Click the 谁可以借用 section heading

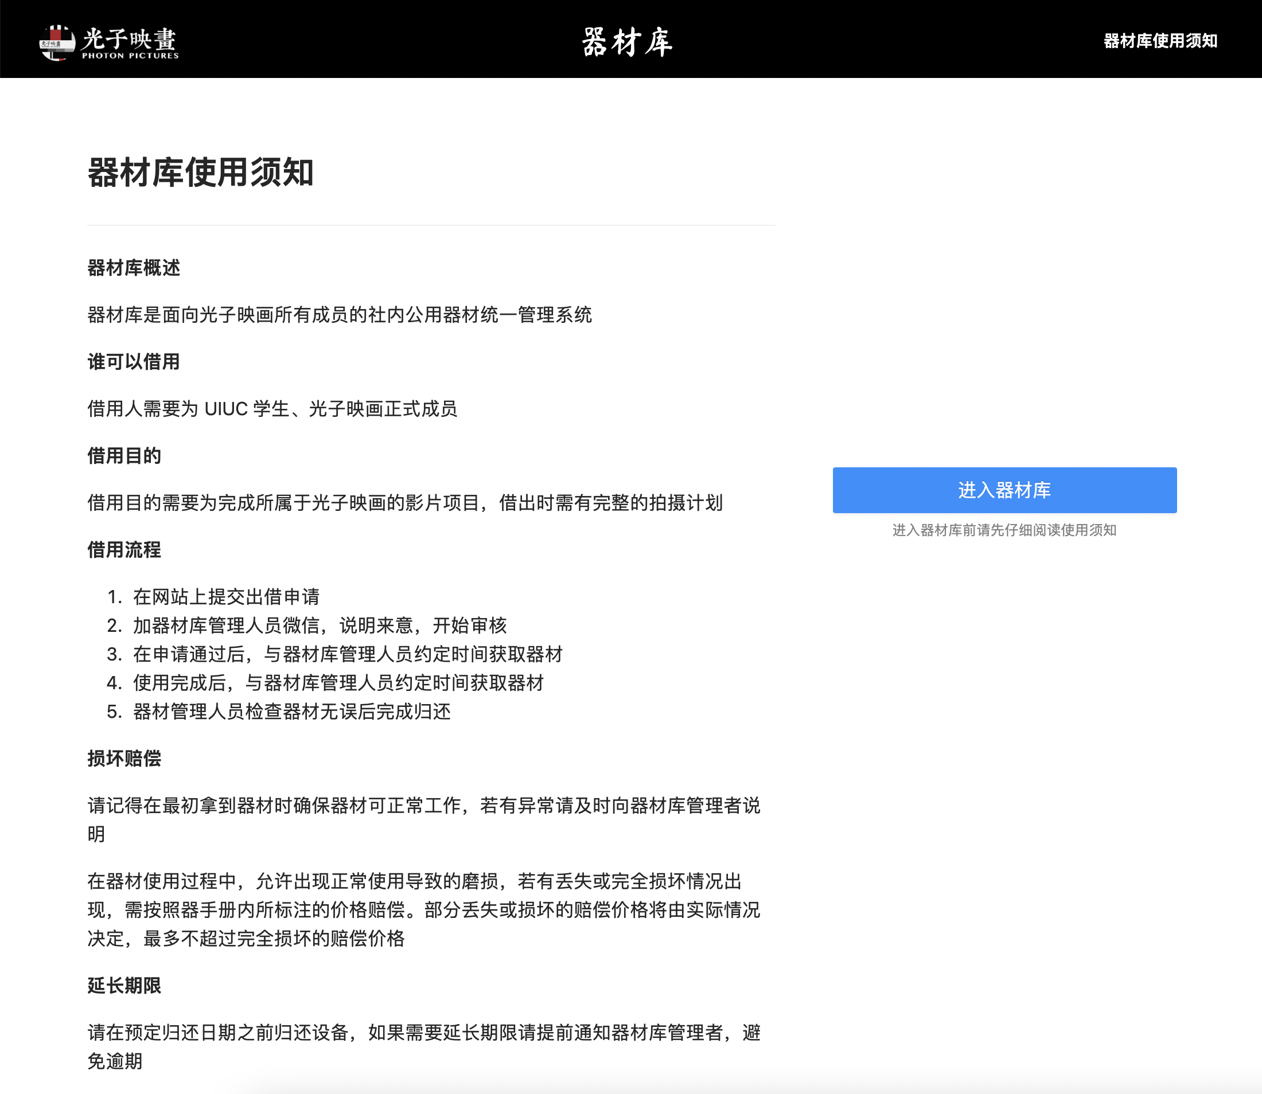[134, 361]
